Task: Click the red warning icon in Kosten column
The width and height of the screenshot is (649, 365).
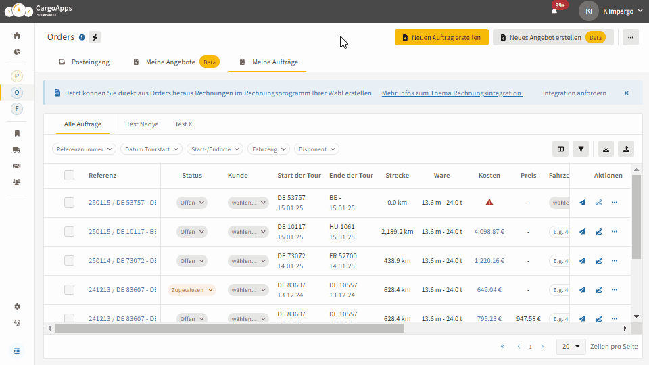Action: point(489,202)
